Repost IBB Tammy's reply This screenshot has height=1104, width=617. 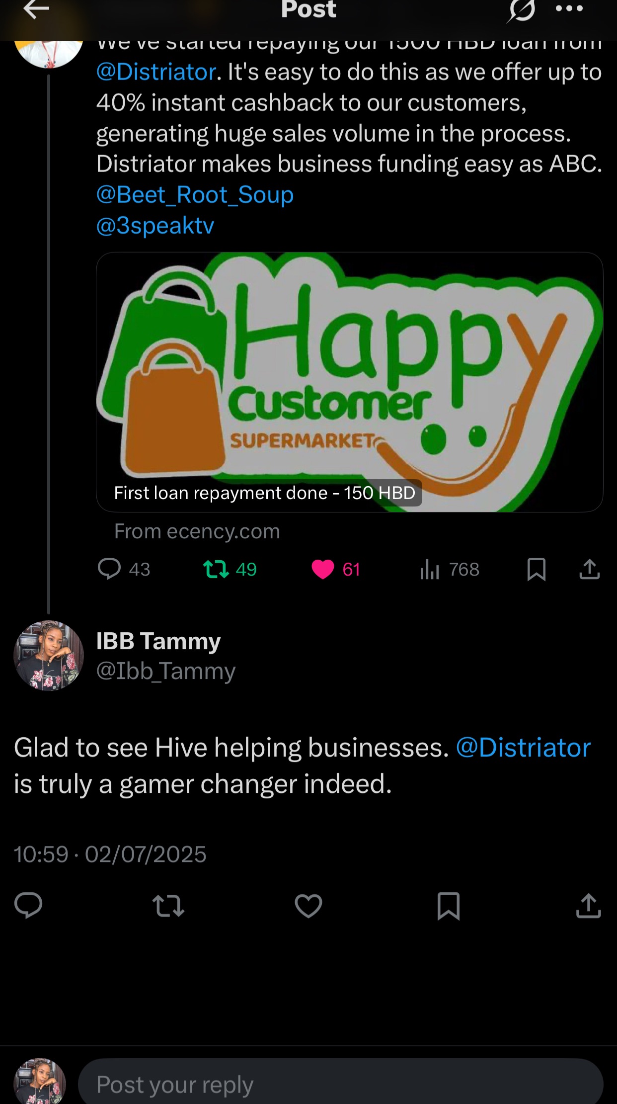point(168,906)
